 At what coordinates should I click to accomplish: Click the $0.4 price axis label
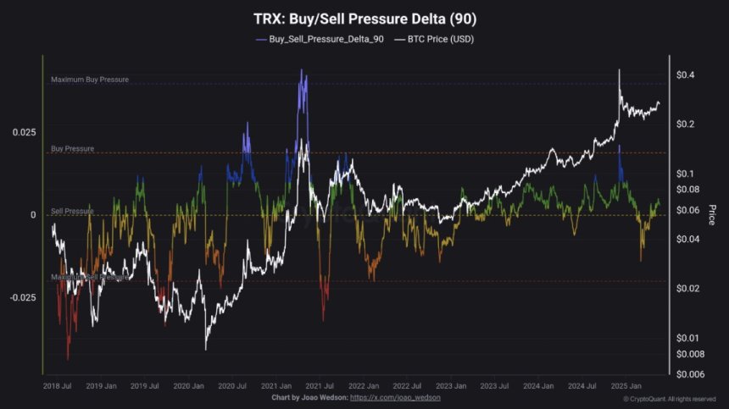(x=685, y=75)
